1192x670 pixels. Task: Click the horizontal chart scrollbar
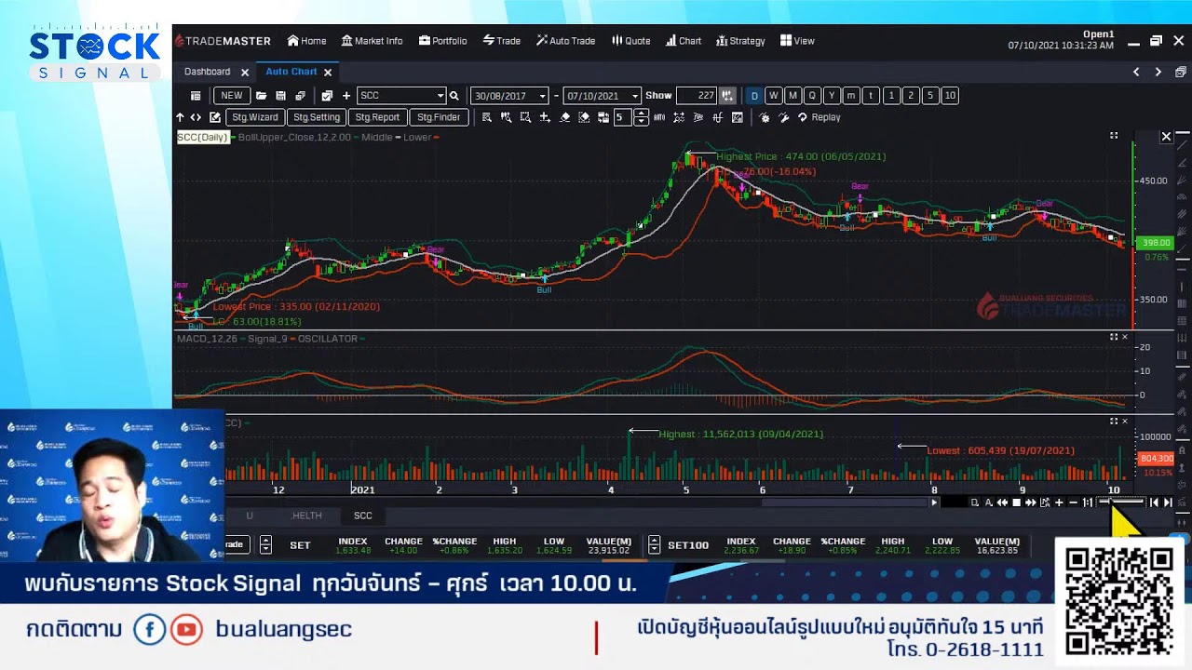click(x=847, y=502)
